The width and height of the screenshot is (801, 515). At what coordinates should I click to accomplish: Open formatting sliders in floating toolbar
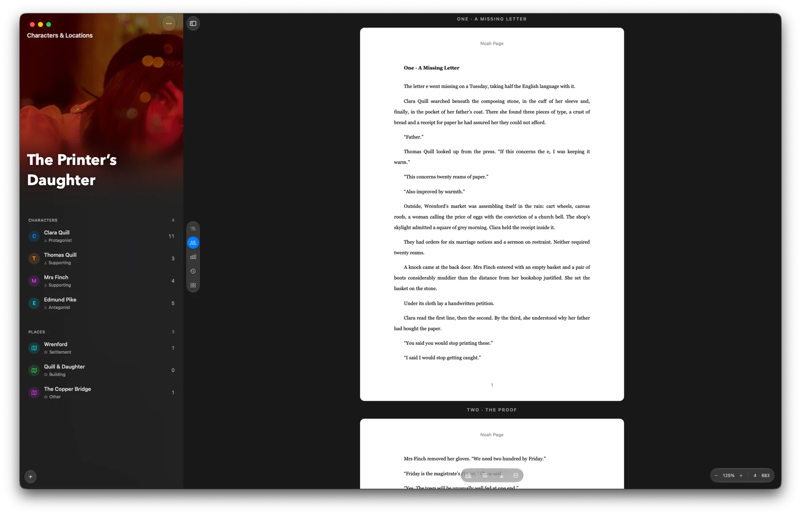pyautogui.click(x=485, y=475)
